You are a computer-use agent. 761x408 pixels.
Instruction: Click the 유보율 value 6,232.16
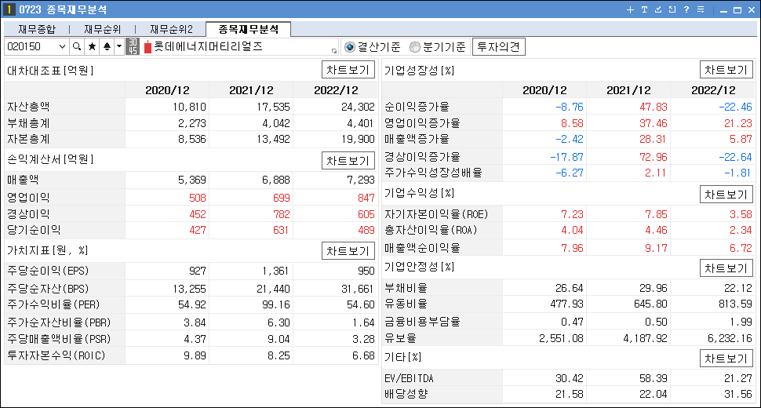pos(730,338)
